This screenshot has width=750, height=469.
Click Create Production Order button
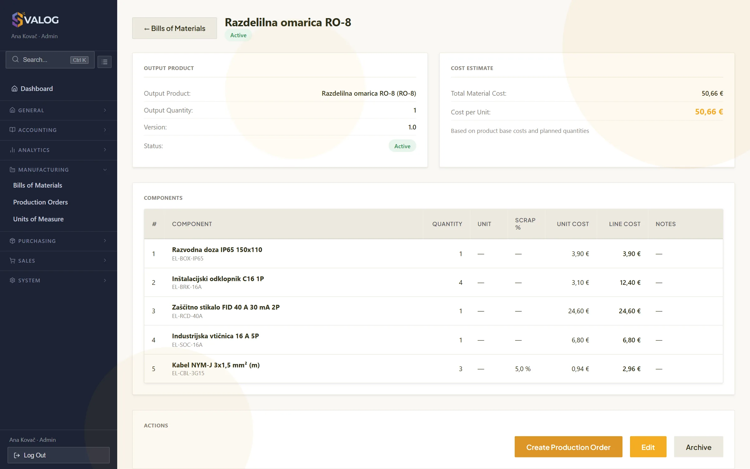click(568, 447)
